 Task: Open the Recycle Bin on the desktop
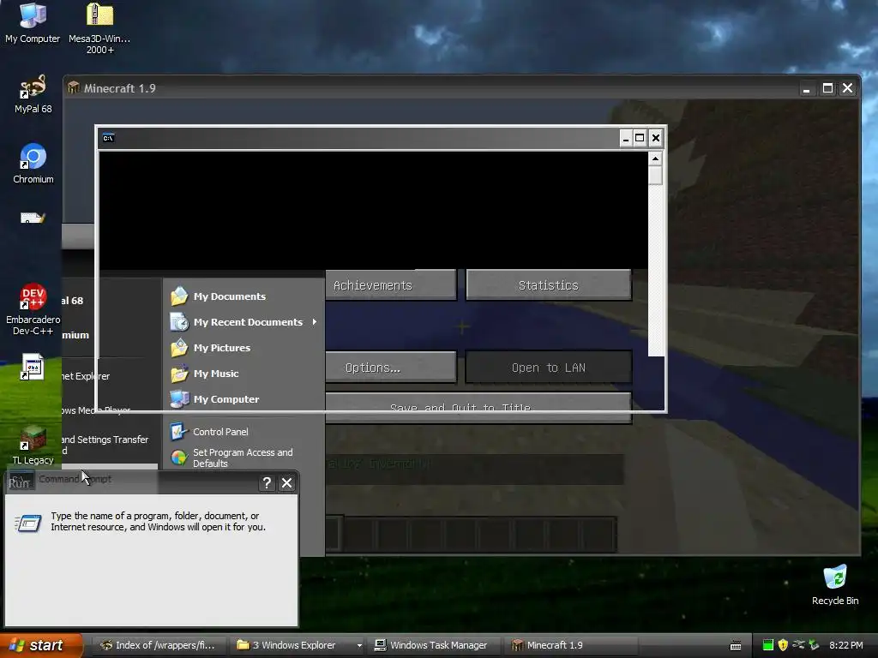click(x=835, y=585)
